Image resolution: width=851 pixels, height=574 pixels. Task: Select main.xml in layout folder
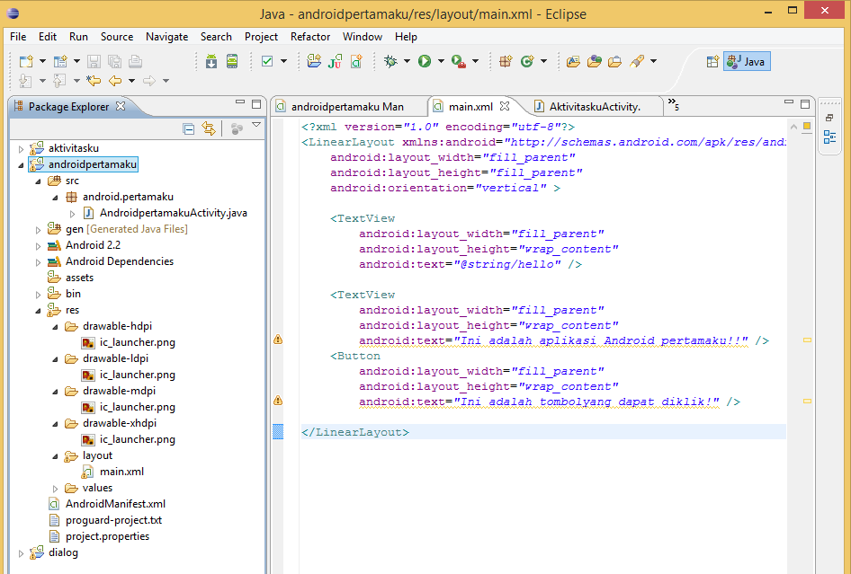121,472
